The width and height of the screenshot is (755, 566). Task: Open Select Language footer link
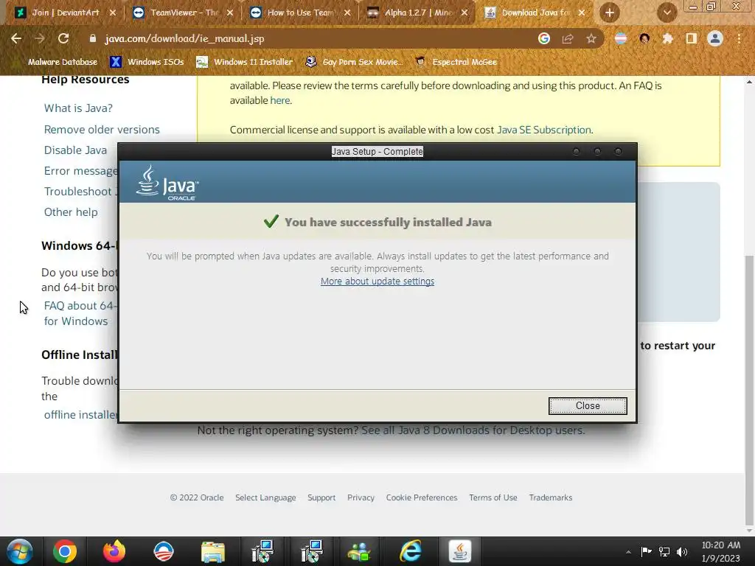click(265, 497)
